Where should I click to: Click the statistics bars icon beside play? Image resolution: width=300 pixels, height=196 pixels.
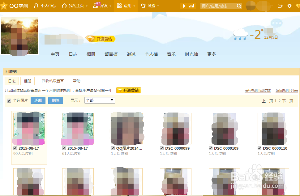tap(192, 5)
